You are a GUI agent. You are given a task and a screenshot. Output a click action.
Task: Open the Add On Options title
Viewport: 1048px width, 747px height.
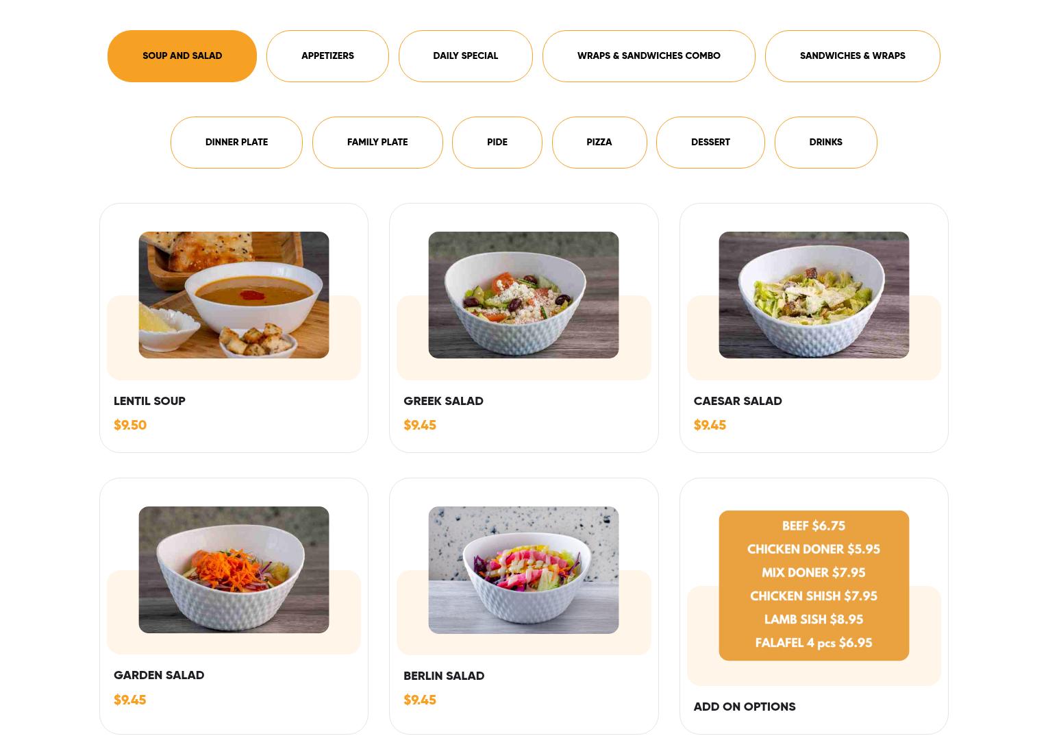(x=745, y=707)
